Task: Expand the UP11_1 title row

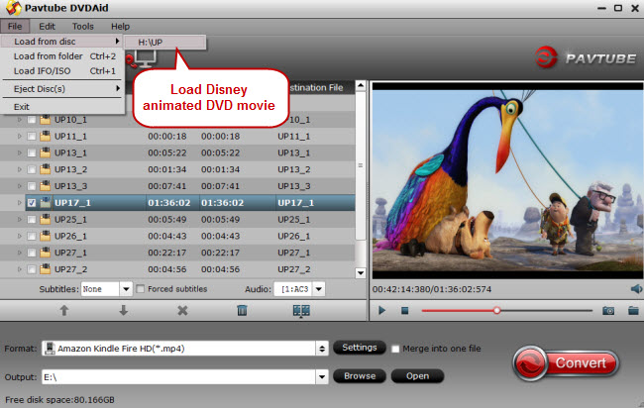Action: point(19,137)
